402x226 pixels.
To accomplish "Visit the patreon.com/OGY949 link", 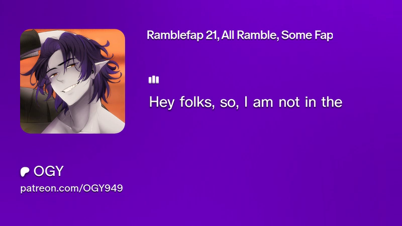I will tap(71, 188).
